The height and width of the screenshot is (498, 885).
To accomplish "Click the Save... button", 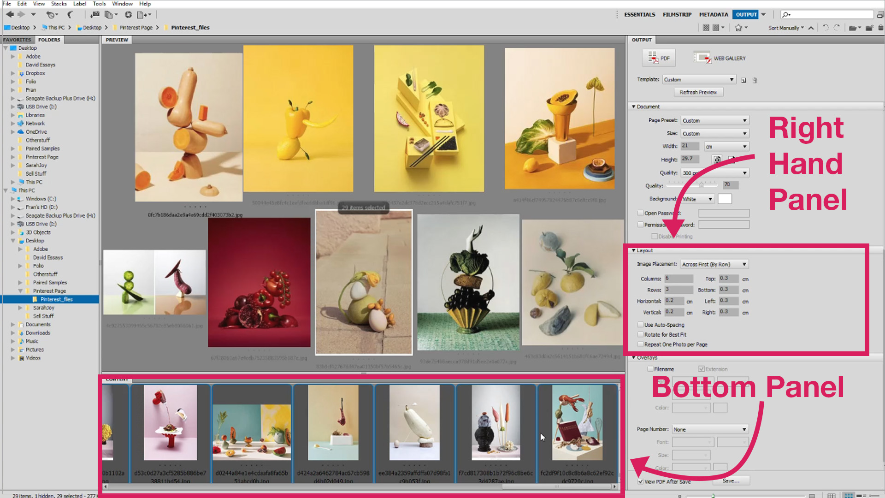I will 731,480.
